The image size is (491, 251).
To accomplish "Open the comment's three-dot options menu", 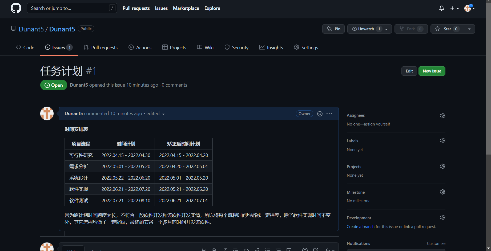I will coord(329,114).
